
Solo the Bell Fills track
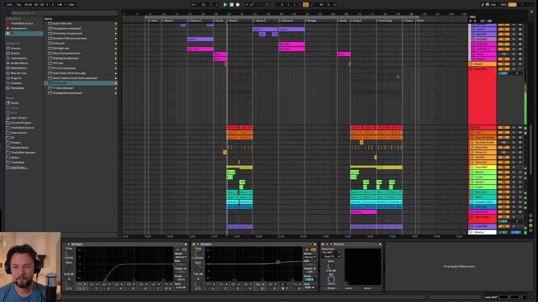(514, 44)
